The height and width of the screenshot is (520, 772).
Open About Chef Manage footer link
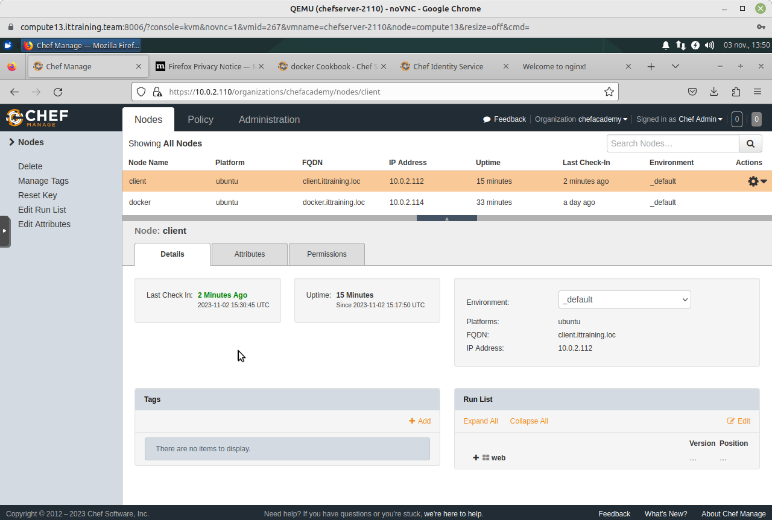click(733, 514)
